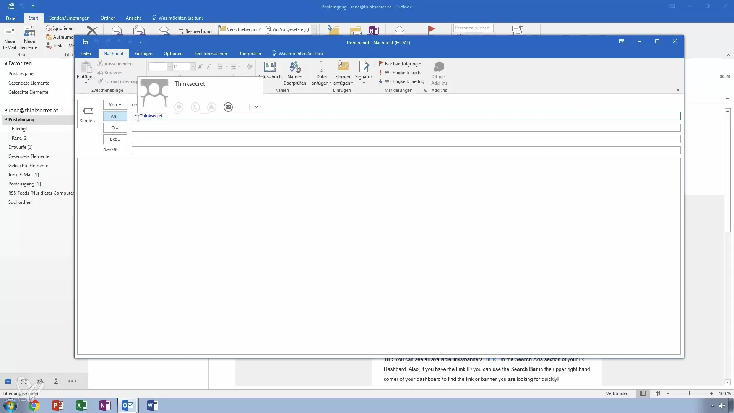Open Neue Elemente dropdown in main window
734x413 pixels.
(29, 38)
